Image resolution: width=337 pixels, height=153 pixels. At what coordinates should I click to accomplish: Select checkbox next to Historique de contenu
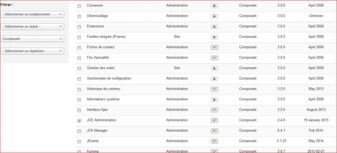(x=79, y=89)
